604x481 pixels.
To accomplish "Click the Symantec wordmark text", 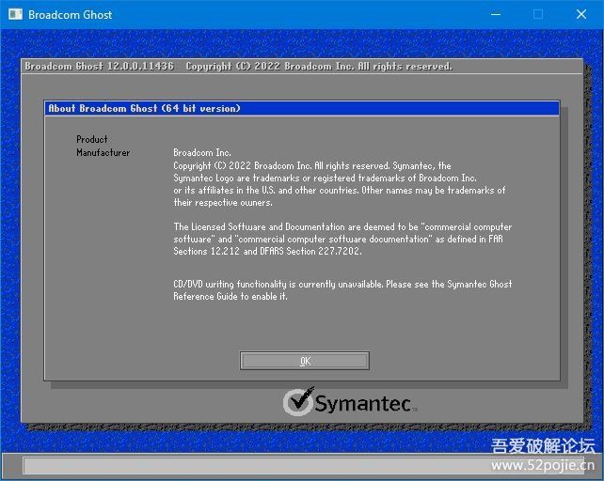I will pos(362,404).
